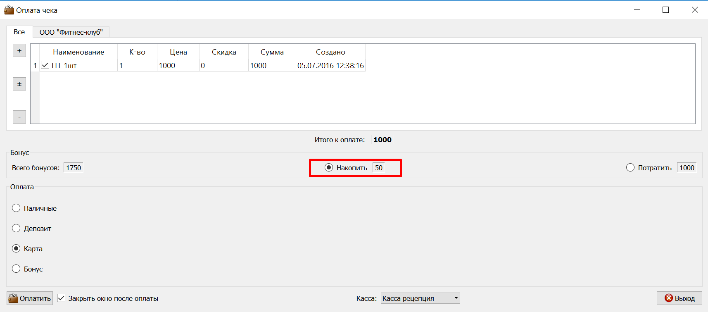Open the Касса dropdown list
The height and width of the screenshot is (312, 708).
420,298
